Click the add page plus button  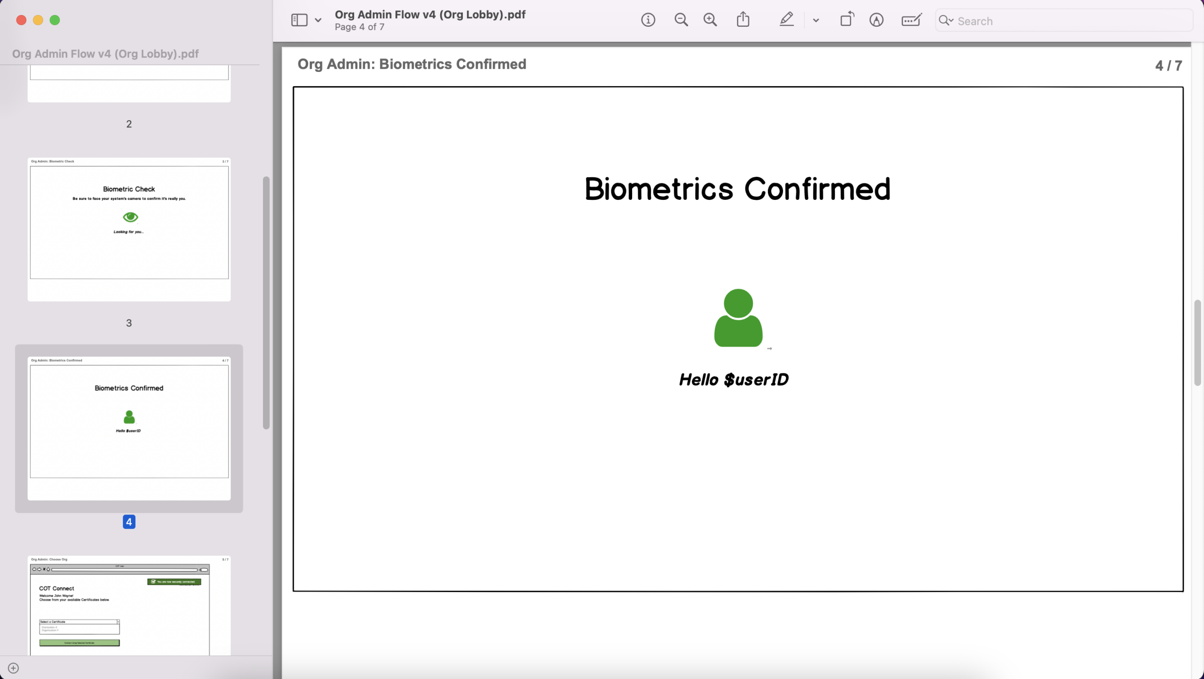point(14,668)
